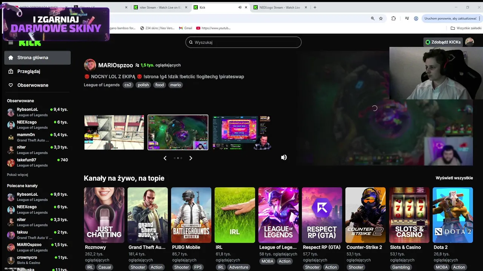Select the cs2 tag chip
The width and height of the screenshot is (483, 271).
128,85
